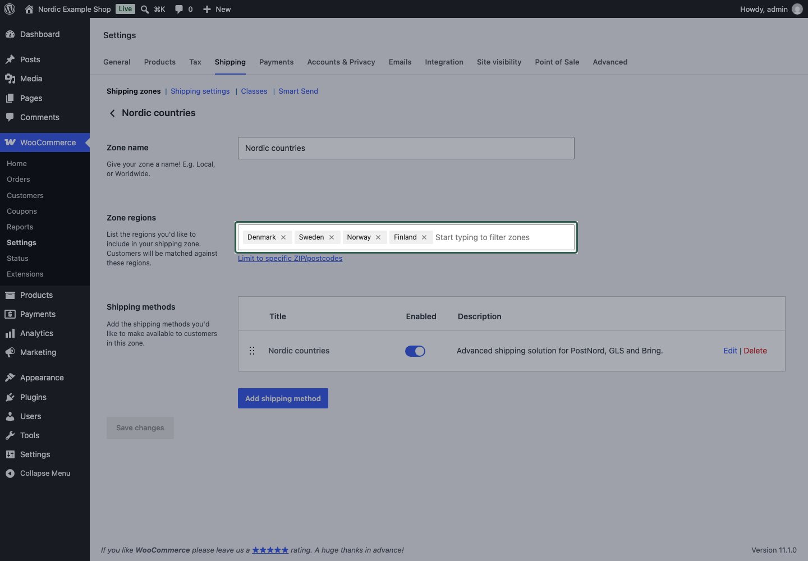Click the Posts pin icon
This screenshot has width=808, height=561.
(10, 59)
